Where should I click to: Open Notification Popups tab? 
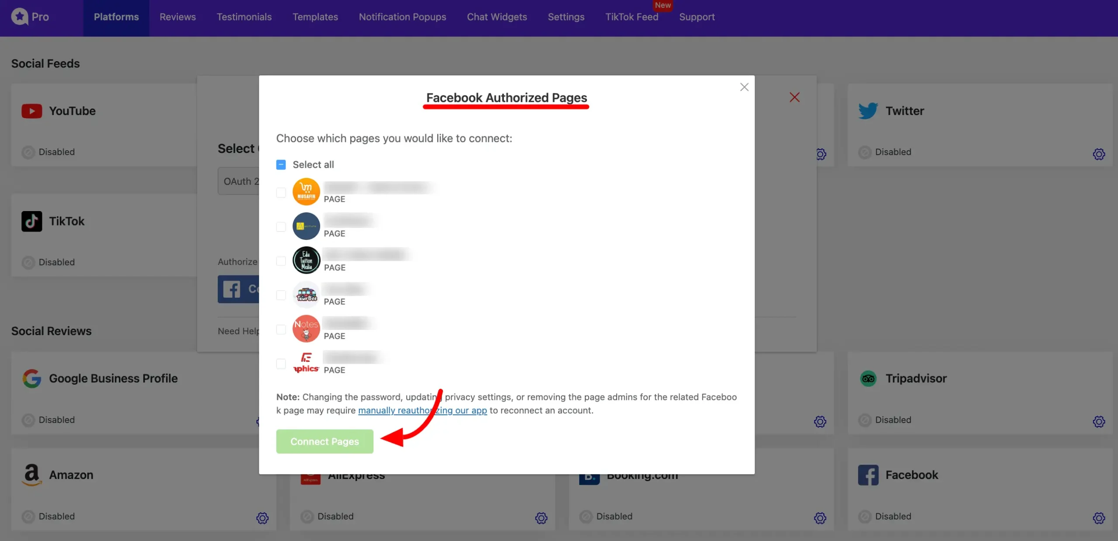tap(402, 17)
